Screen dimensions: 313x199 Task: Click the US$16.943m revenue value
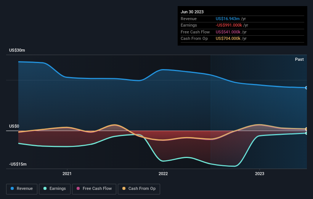228,19
